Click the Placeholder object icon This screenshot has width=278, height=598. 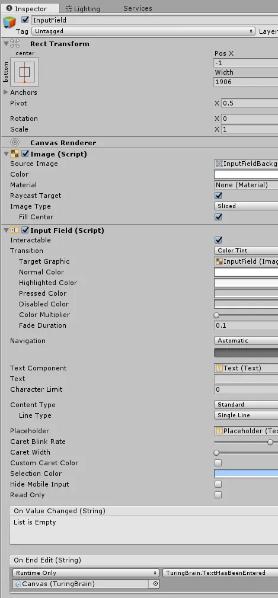(219, 431)
